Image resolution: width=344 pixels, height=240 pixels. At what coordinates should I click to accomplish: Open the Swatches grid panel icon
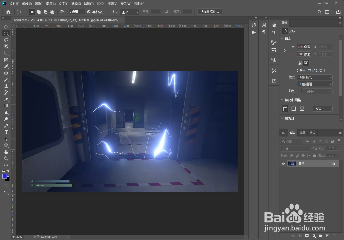pyautogui.click(x=274, y=32)
